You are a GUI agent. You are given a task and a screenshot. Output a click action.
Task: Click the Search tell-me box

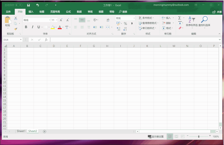[x=123, y=12]
